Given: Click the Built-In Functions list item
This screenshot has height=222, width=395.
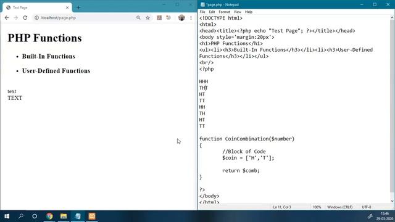Looking at the screenshot, I should [49, 56].
